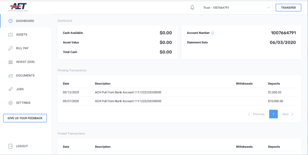This screenshot has width=308, height=155.
Task: Click the notification bell icon
Action: point(192,8)
